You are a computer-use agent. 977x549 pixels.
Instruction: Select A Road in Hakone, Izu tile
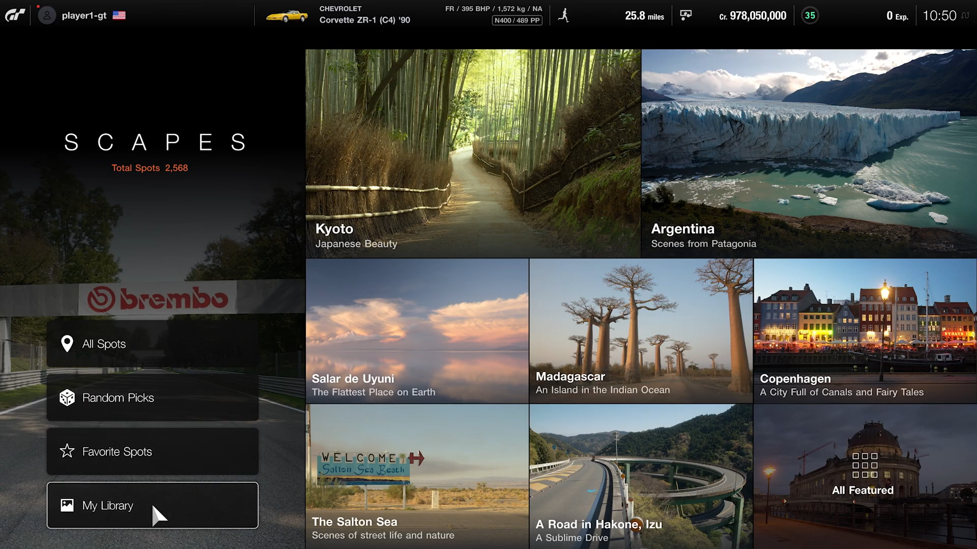tap(641, 476)
